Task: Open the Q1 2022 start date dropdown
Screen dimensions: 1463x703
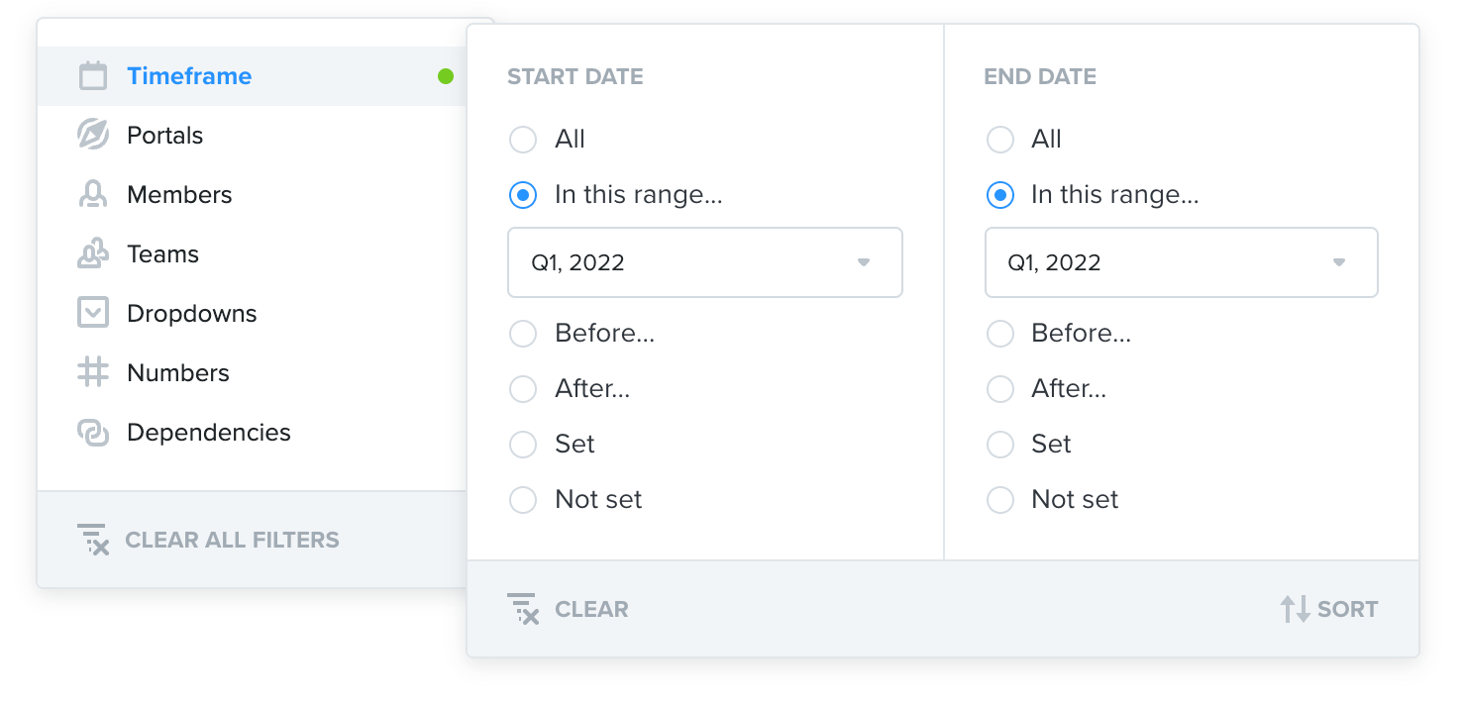Action: [863, 262]
